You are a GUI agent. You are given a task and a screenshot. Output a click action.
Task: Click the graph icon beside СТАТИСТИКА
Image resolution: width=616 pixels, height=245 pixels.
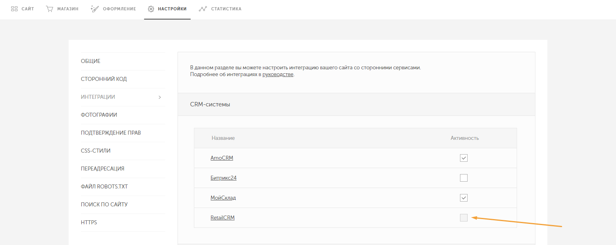[x=203, y=9]
